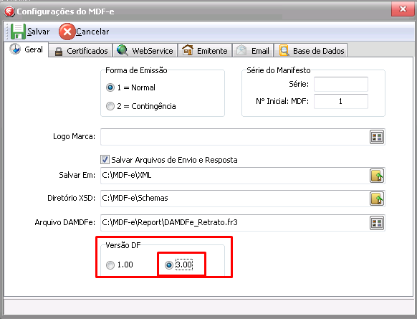The width and height of the screenshot is (417, 319).
Task: Click the Nº Inicial MDF field
Action: tap(341, 101)
